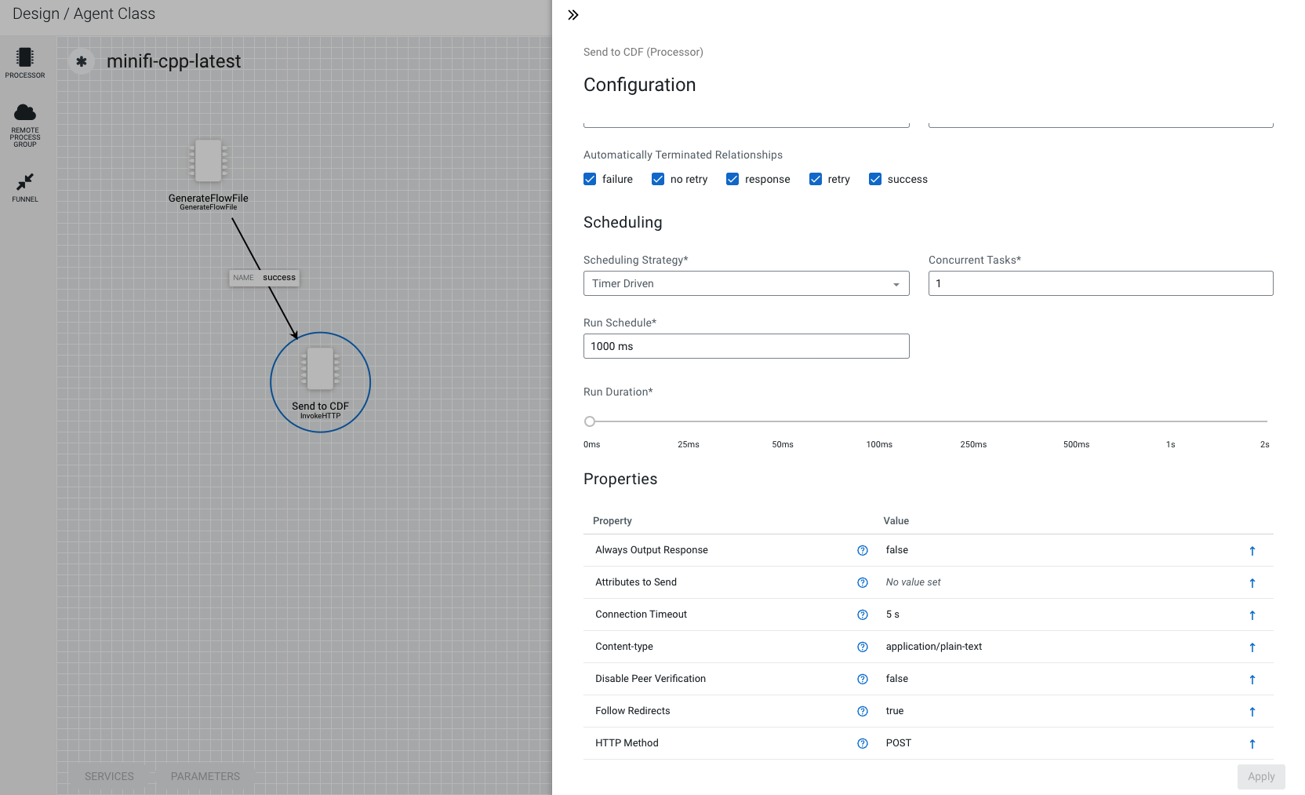Viewport: 1305px width, 795px height.
Task: Select the Funnel icon in sidebar
Action: [25, 182]
